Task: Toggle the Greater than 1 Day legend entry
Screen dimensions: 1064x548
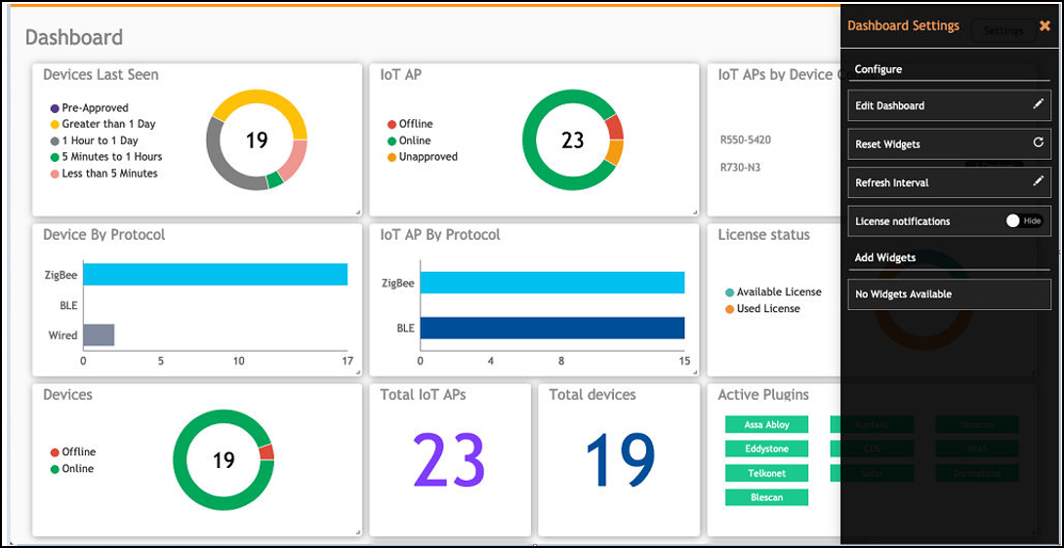Action: point(103,124)
